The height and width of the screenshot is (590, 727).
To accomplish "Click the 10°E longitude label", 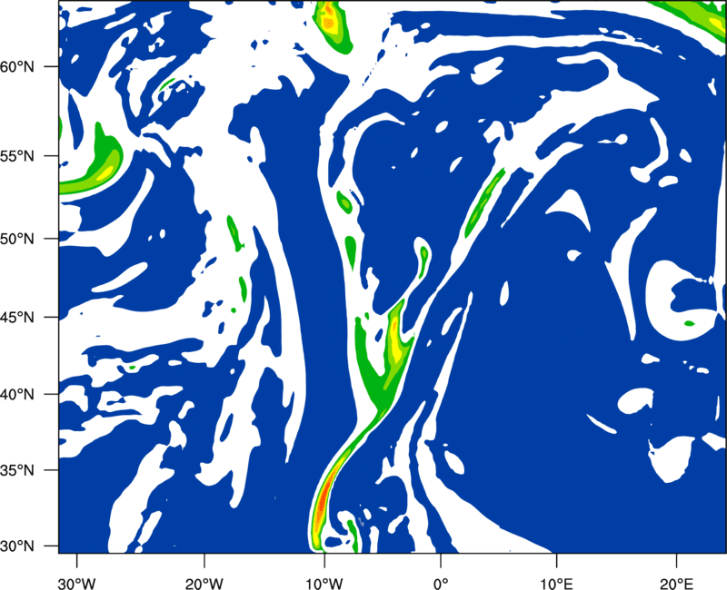I will click(x=556, y=584).
